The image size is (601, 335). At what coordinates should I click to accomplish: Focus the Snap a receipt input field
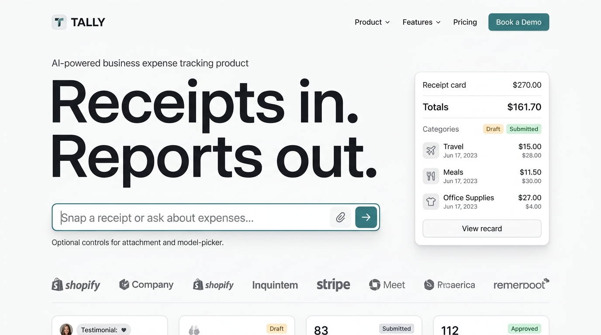click(192, 217)
